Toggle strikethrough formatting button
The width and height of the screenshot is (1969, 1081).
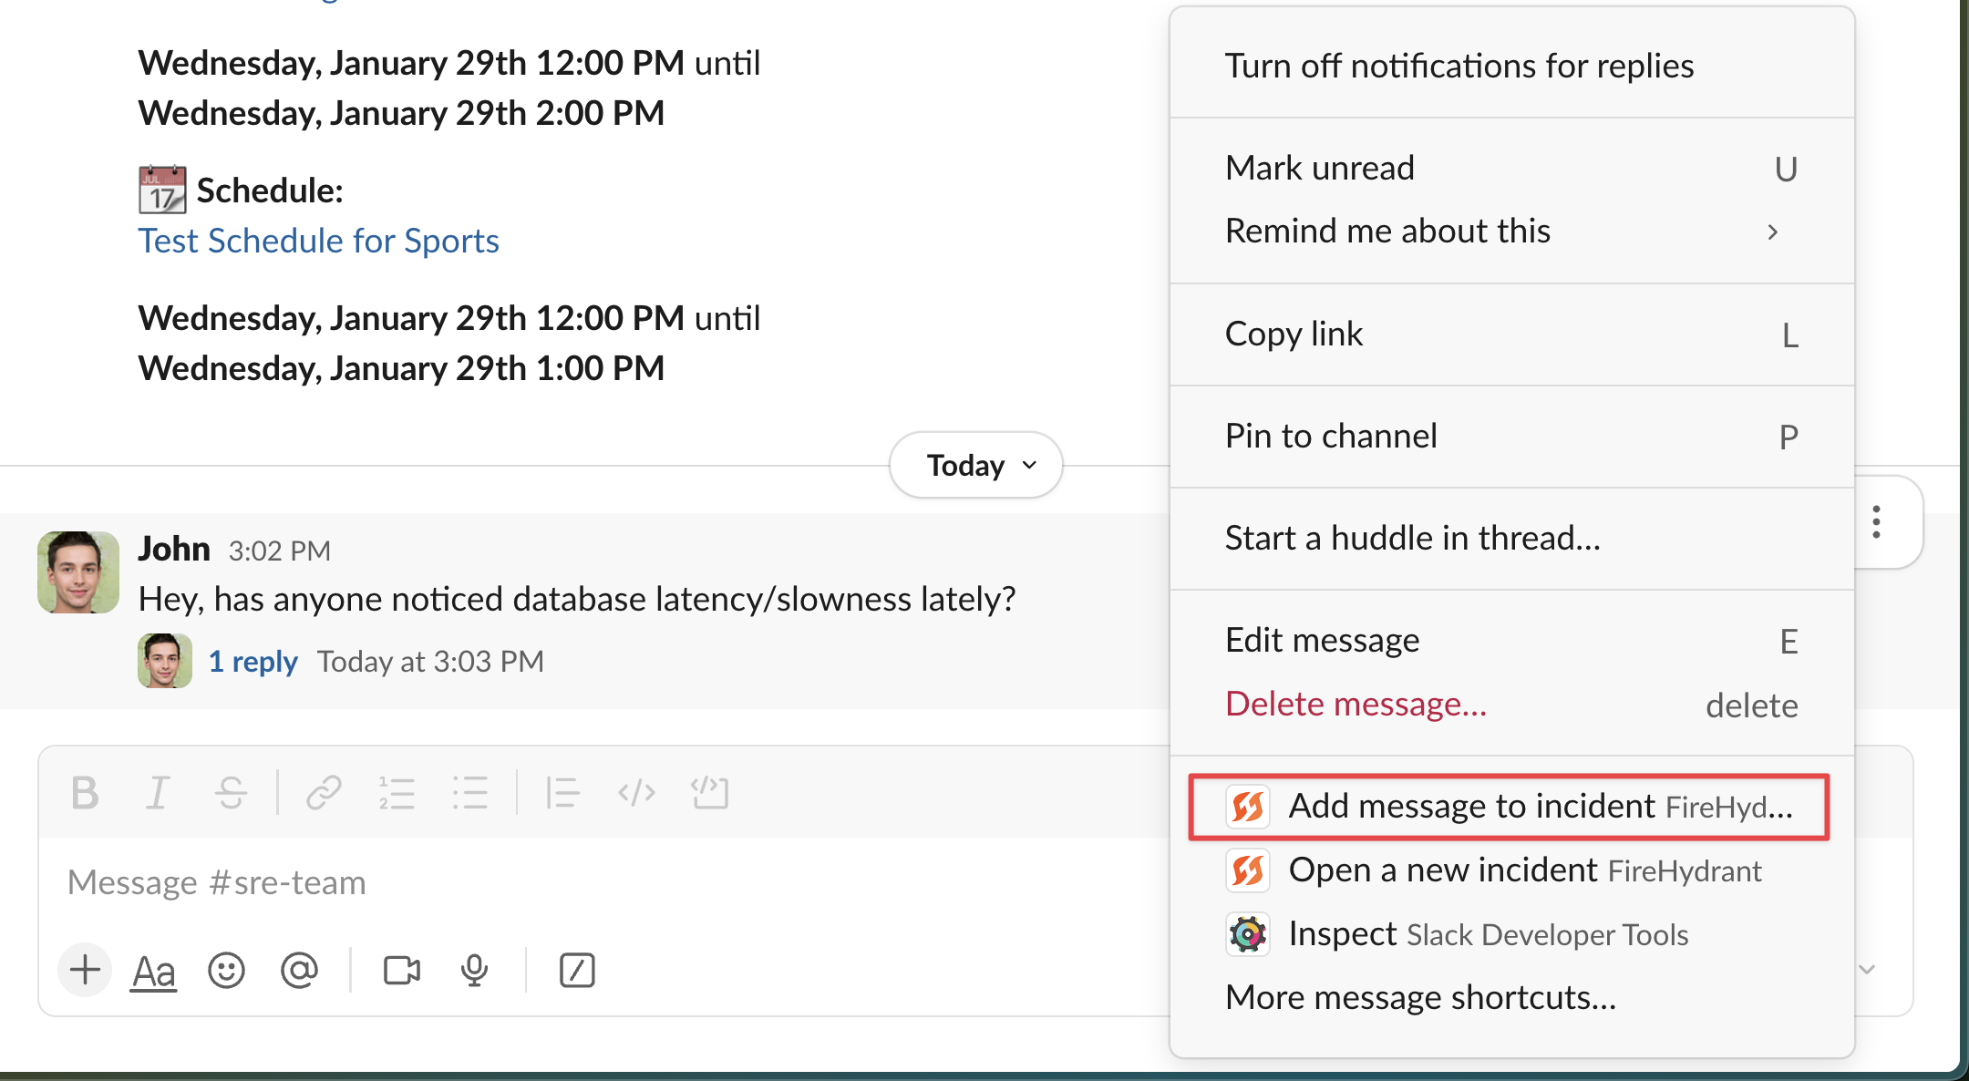[231, 792]
